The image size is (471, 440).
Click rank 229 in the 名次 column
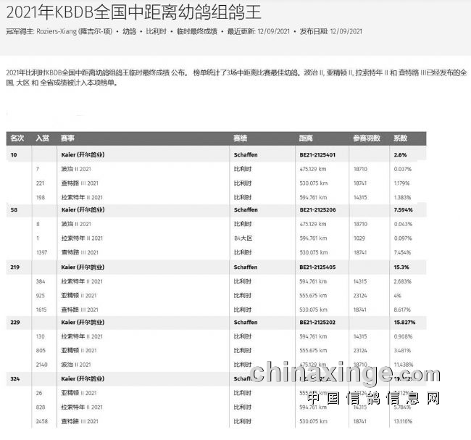pyautogui.click(x=15, y=322)
